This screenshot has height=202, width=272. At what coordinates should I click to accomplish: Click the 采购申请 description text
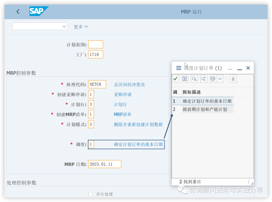tap(123, 94)
